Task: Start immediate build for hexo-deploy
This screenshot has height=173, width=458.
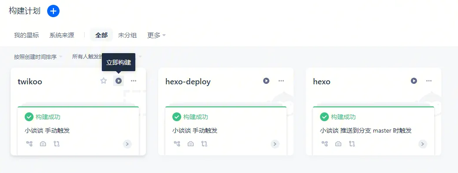Action: [266, 81]
